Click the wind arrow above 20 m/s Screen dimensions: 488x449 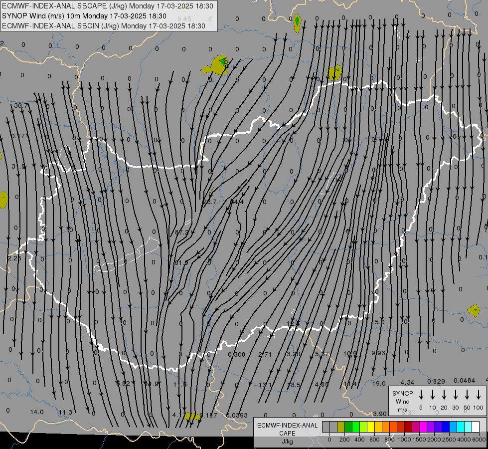pyautogui.click(x=444, y=395)
